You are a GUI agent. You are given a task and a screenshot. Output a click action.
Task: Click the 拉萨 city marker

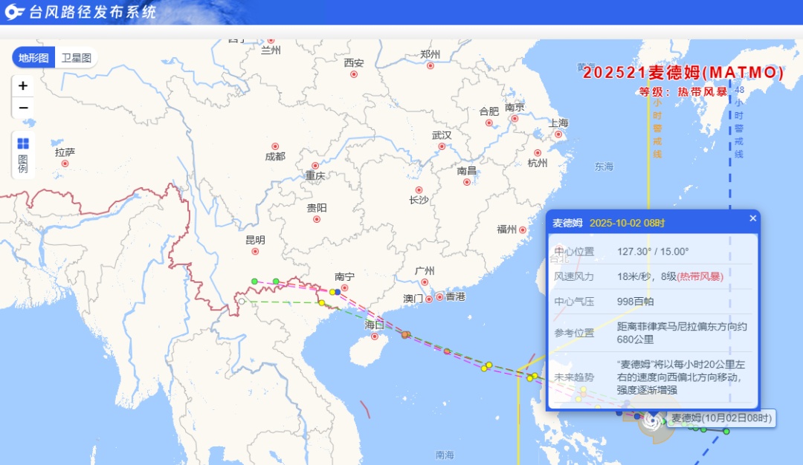point(65,163)
